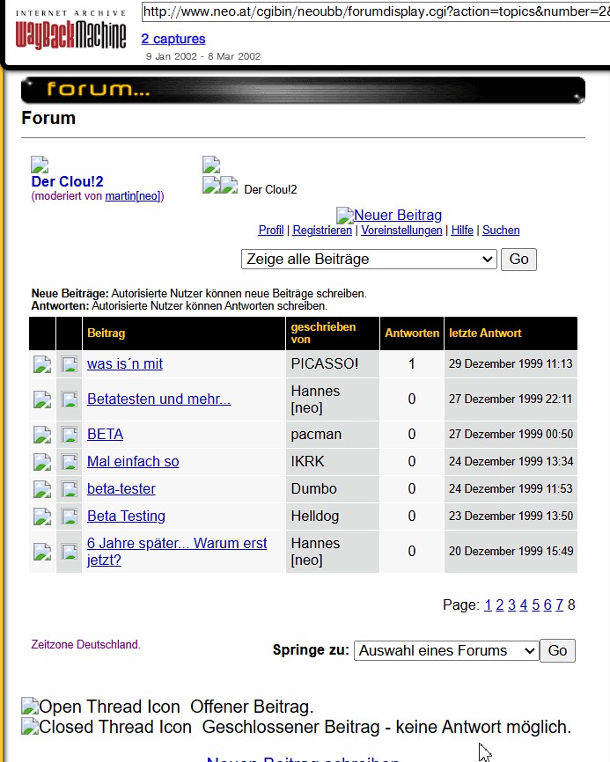Click the 'Antworten' column header
This screenshot has width=610, height=762.
click(412, 333)
